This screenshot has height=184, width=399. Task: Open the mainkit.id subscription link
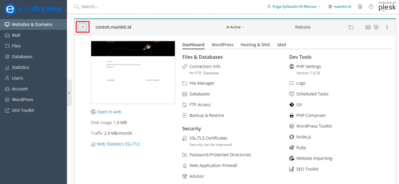pyautogui.click(x=340, y=7)
